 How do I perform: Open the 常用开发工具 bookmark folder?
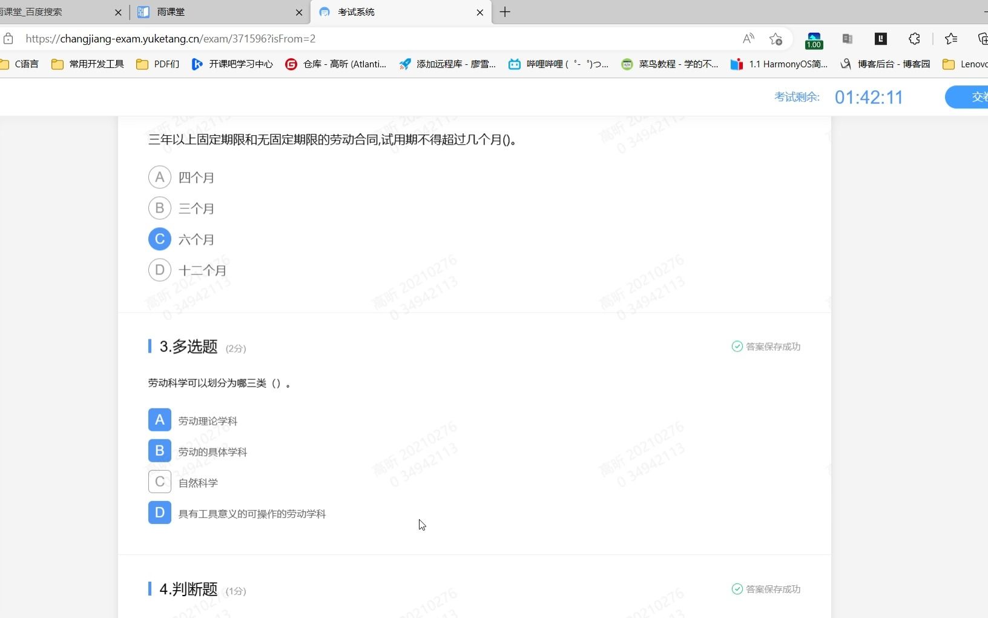pyautogui.click(x=88, y=64)
